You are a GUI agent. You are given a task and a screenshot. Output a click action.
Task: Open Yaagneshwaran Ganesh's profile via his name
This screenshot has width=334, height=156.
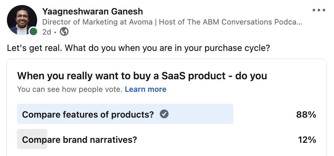point(92,11)
